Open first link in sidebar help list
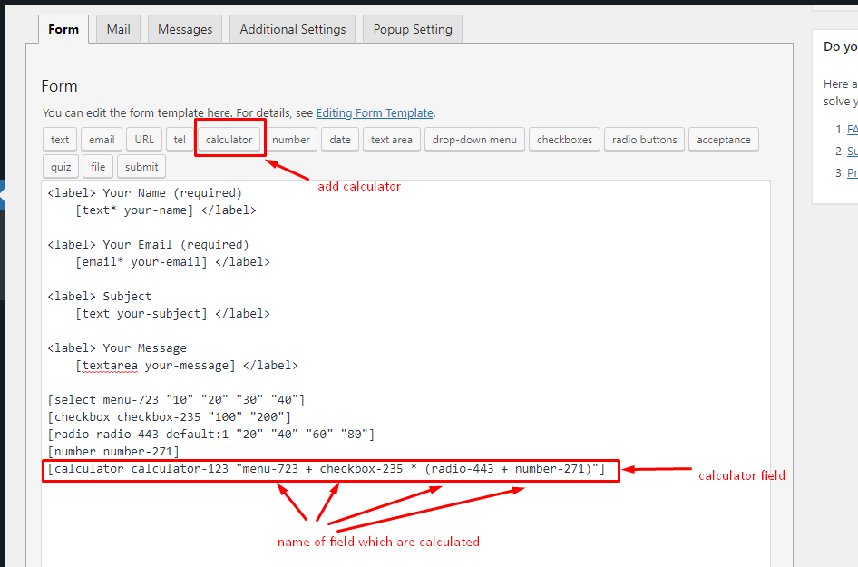 click(x=852, y=129)
